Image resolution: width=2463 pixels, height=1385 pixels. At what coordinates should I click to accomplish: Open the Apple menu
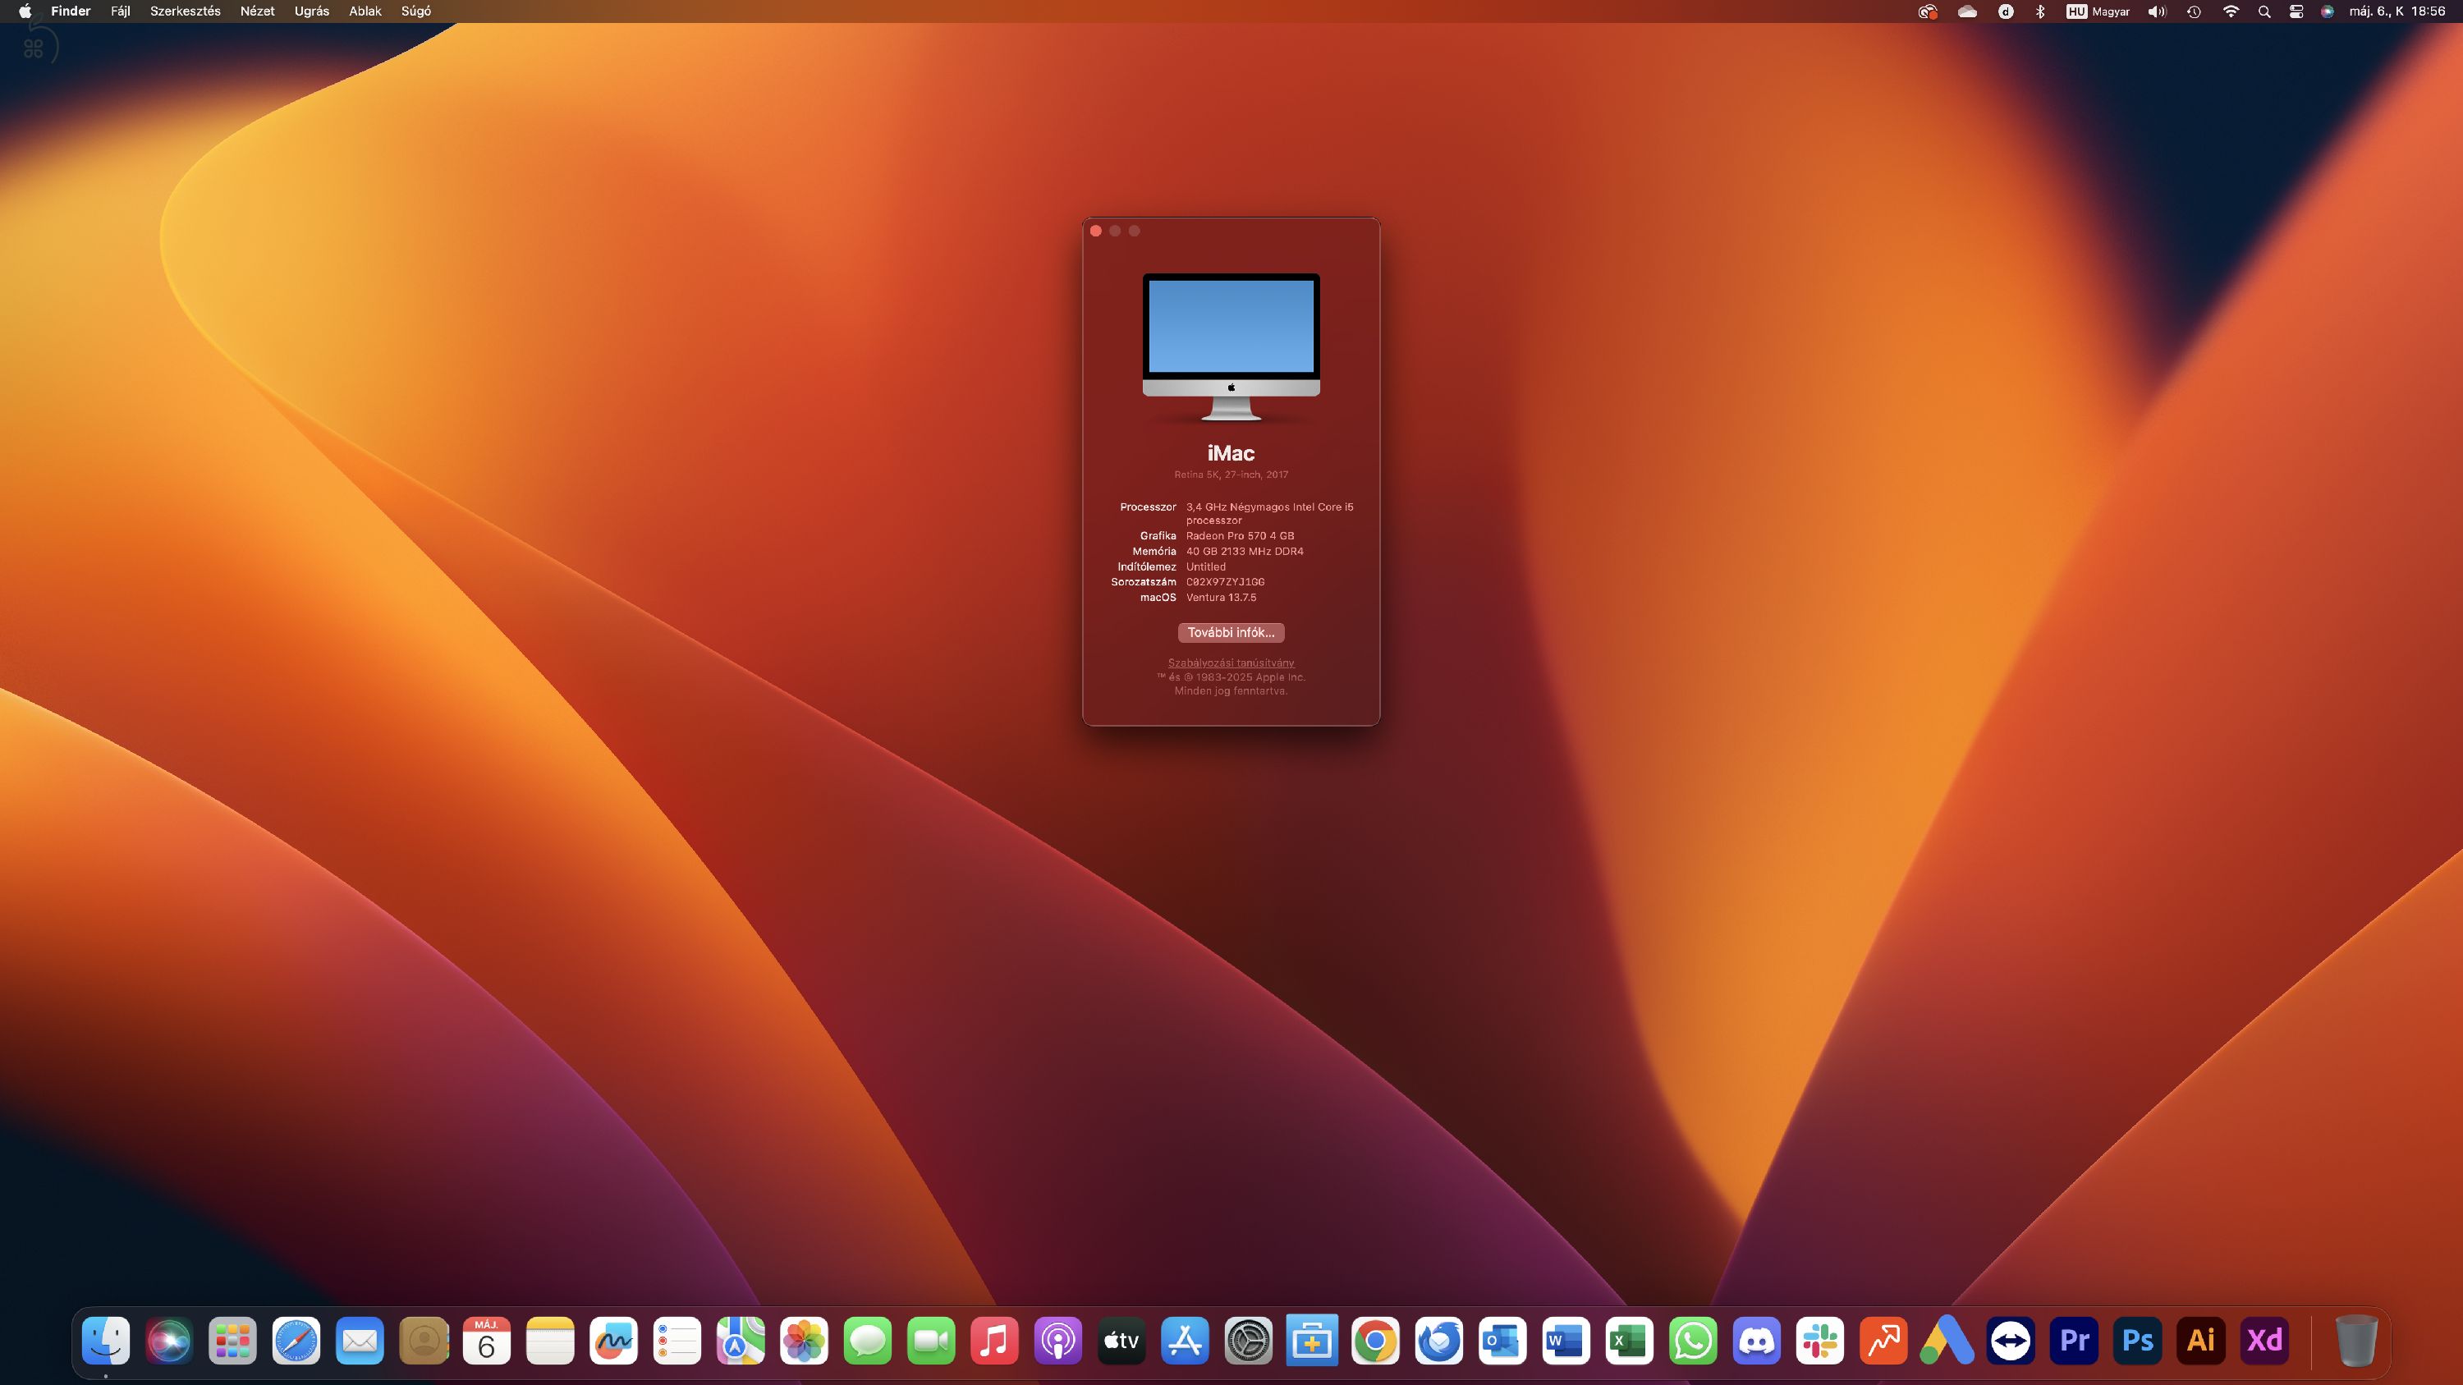tap(25, 11)
